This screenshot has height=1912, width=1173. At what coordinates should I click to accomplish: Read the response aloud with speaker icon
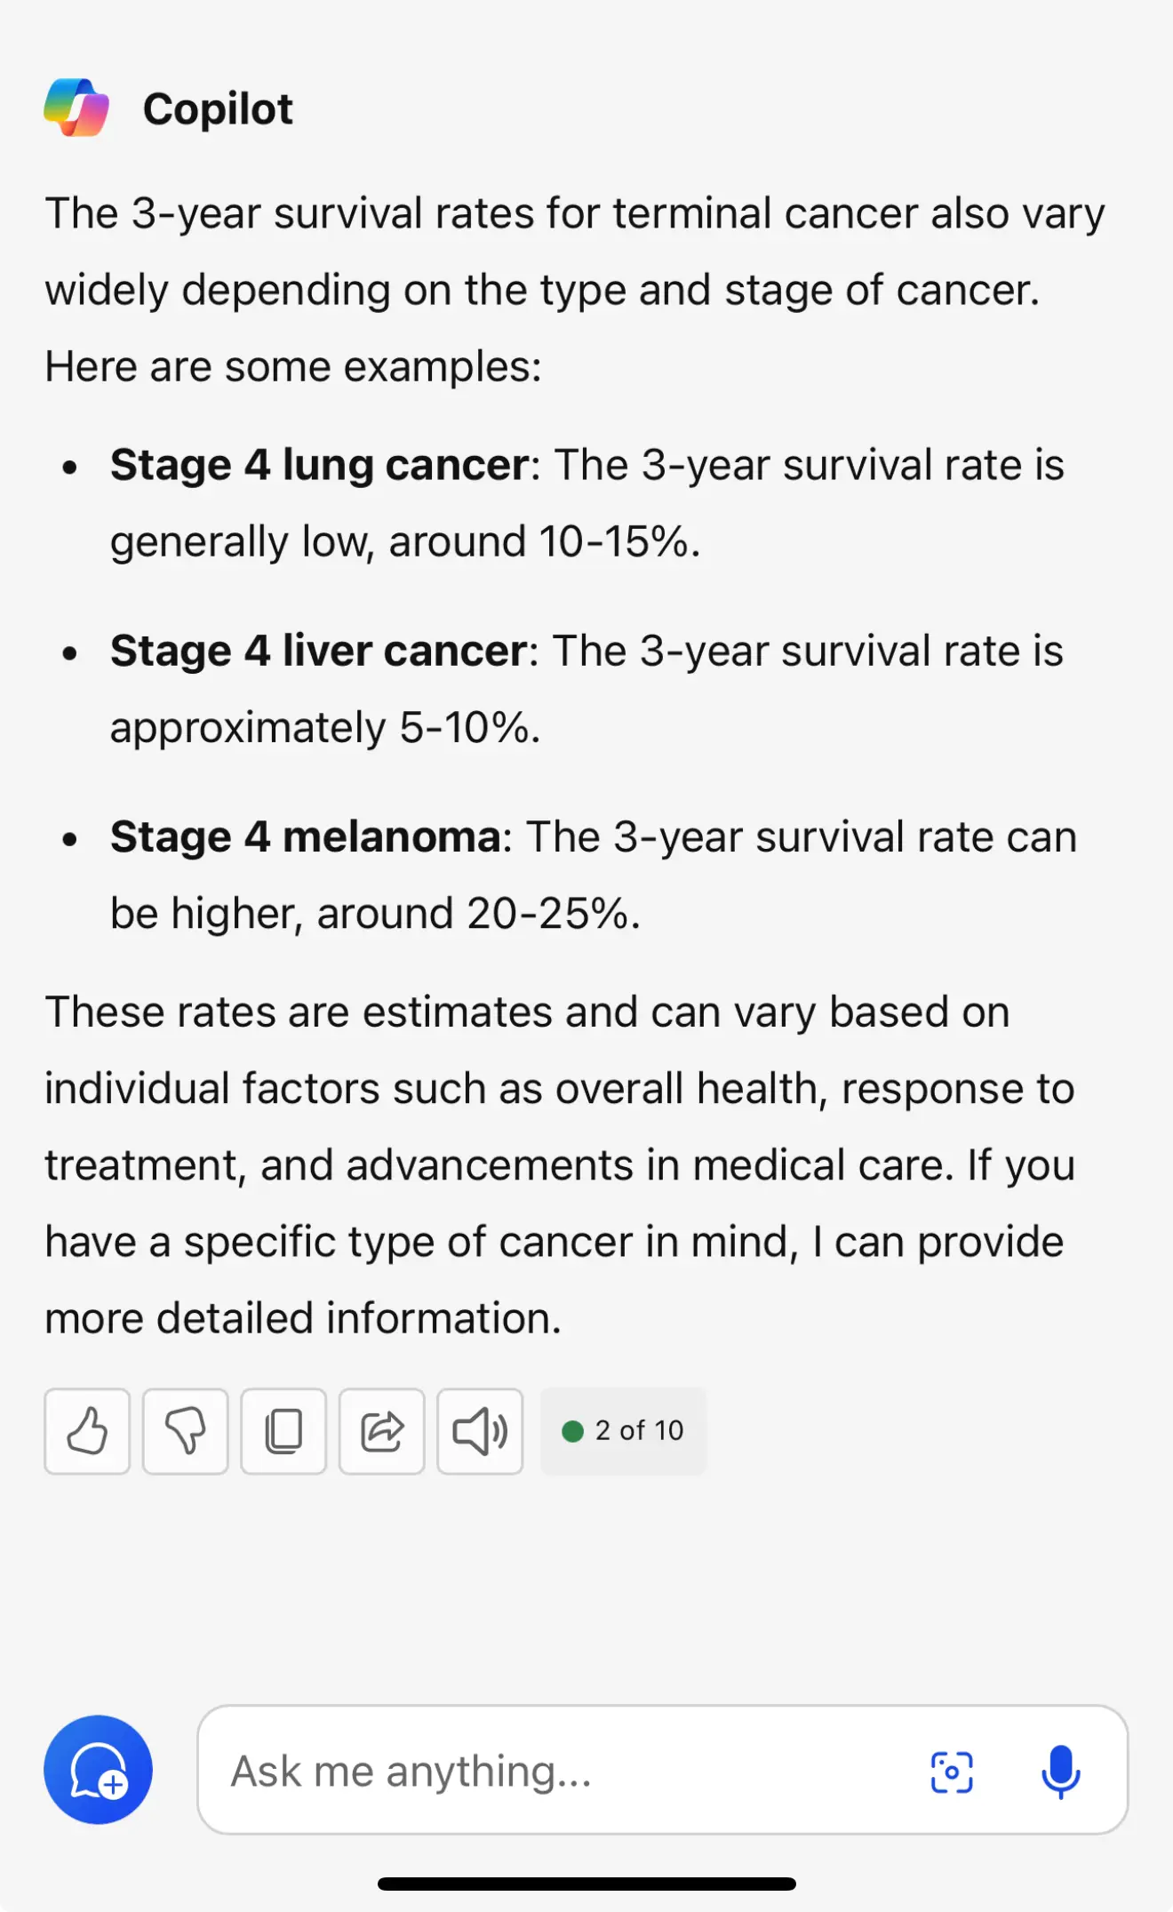pyautogui.click(x=480, y=1431)
